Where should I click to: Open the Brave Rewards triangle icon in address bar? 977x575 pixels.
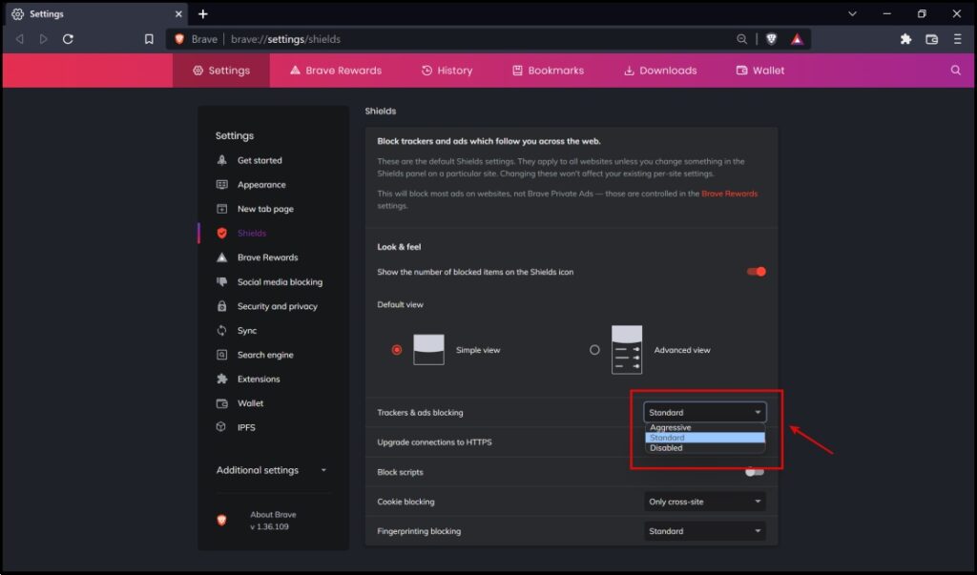pos(797,39)
